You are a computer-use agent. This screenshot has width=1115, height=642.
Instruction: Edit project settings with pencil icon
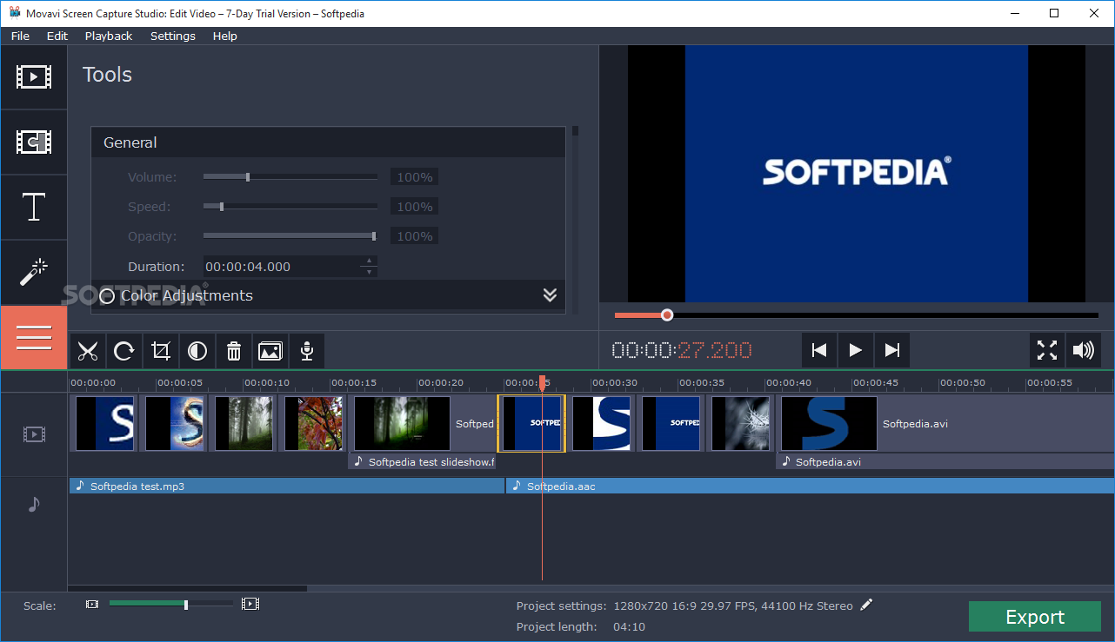pos(866,606)
